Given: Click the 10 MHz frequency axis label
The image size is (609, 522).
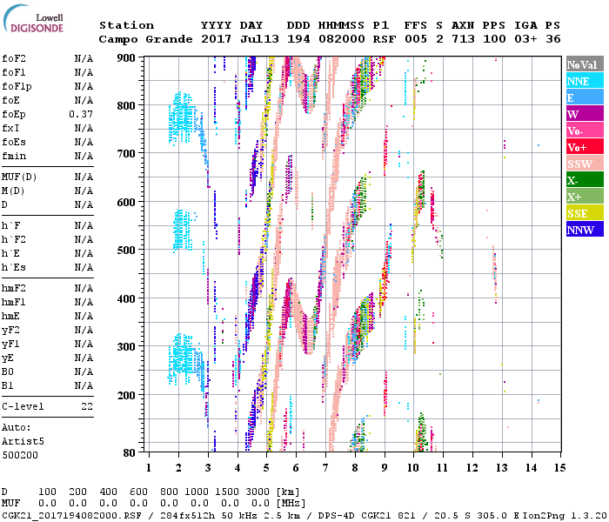Looking at the screenshot, I should (413, 468).
